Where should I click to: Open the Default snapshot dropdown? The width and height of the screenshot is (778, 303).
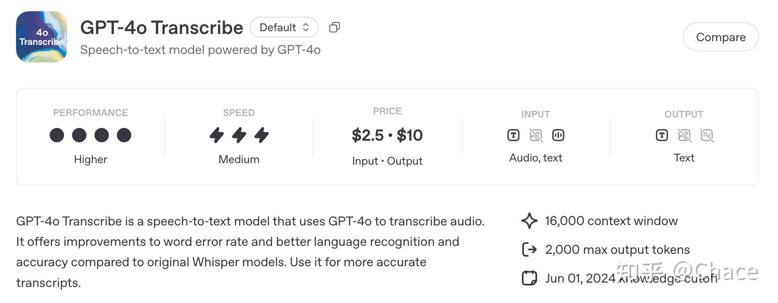tap(284, 27)
